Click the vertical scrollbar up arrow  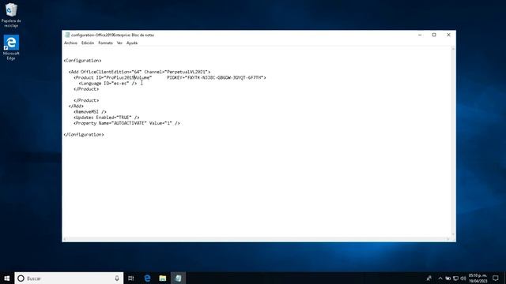453,49
